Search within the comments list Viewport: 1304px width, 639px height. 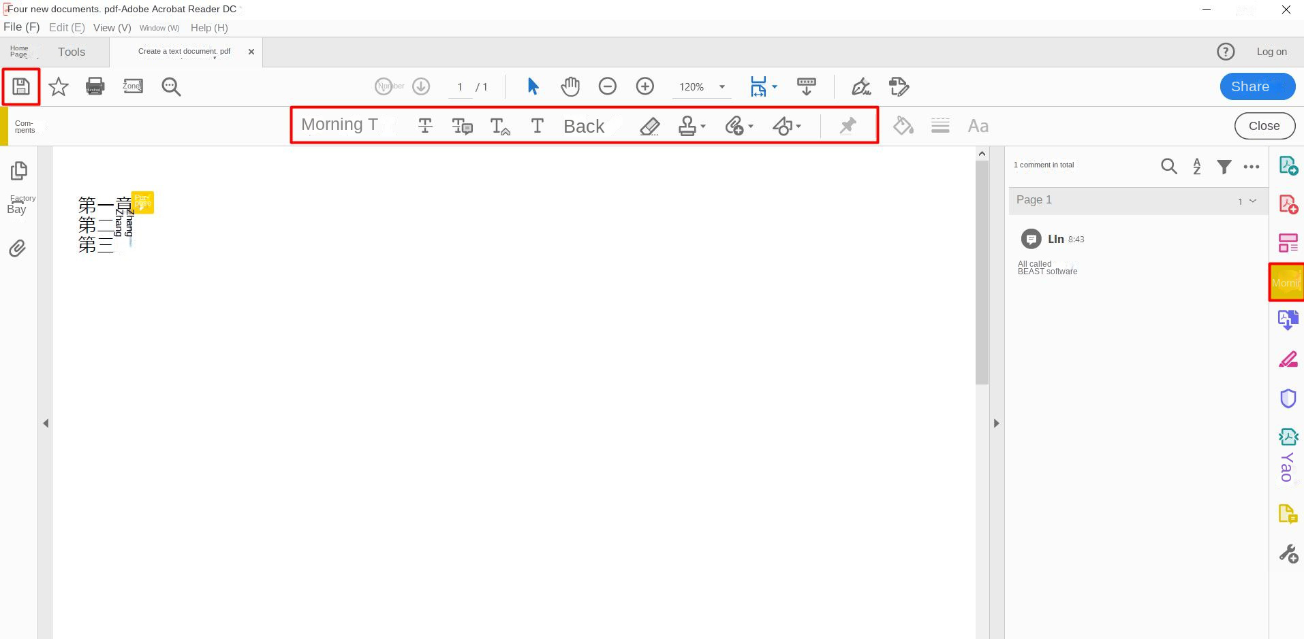point(1170,166)
